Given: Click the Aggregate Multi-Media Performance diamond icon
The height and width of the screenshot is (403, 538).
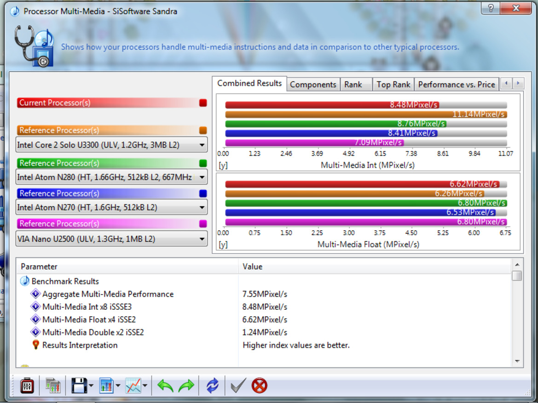Looking at the screenshot, I should (x=35, y=294).
